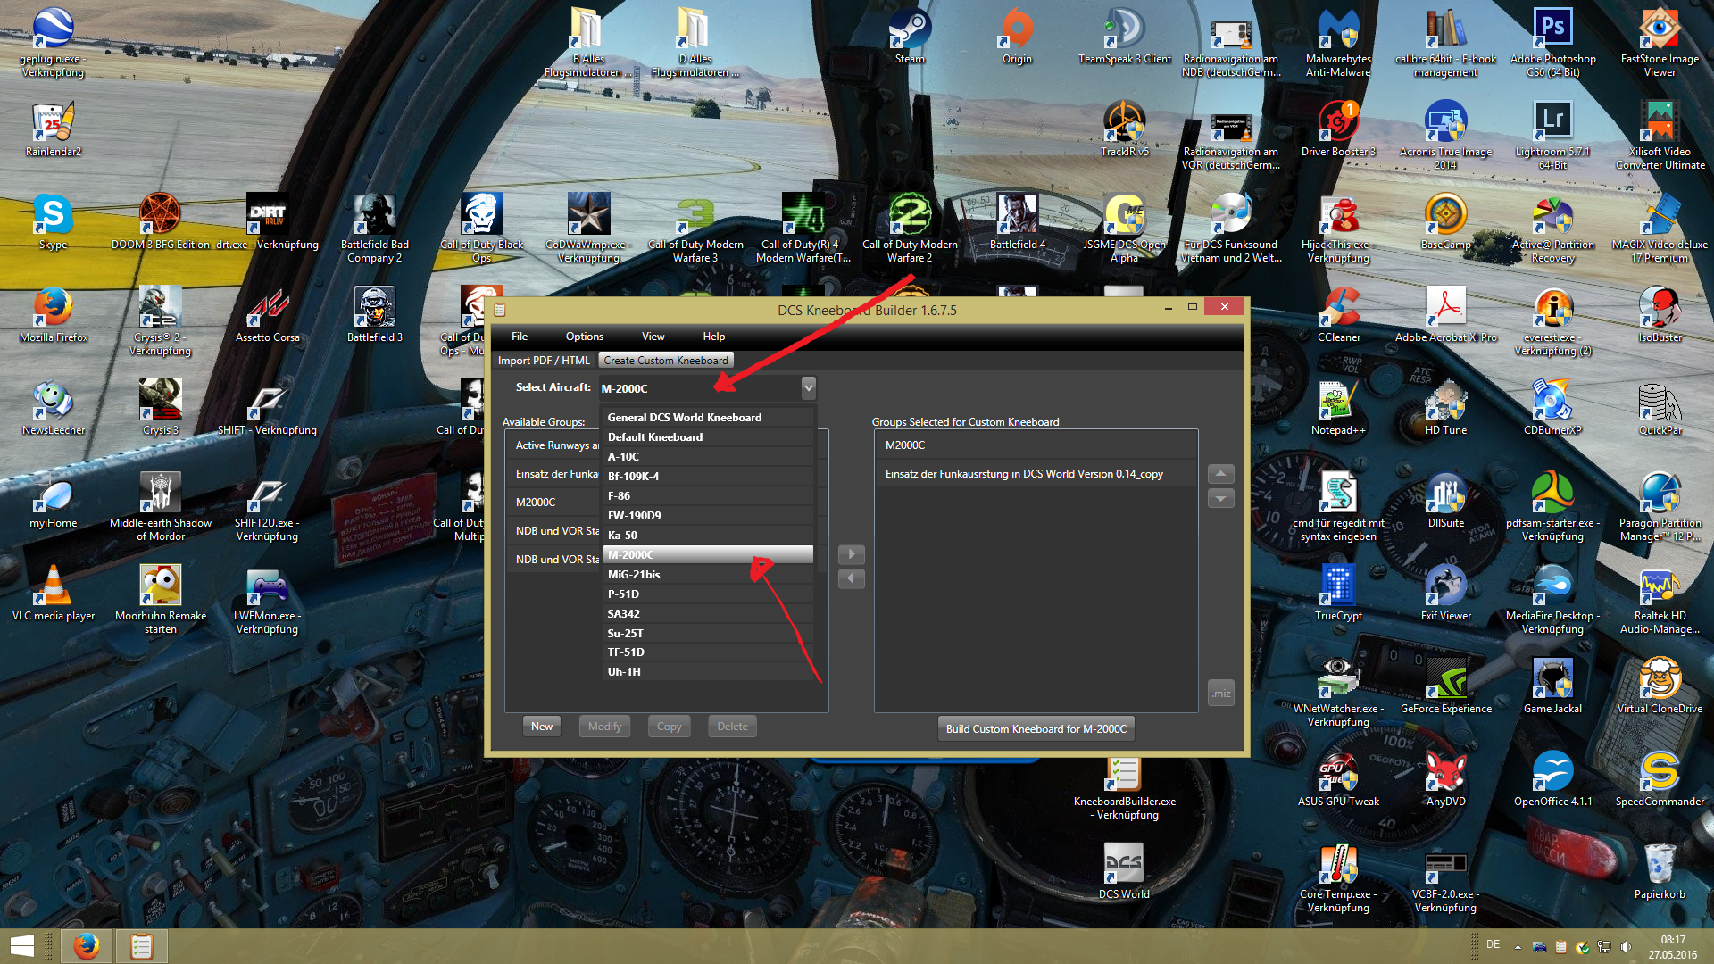
Task: Open Adobe Photoshop CS6 shortcut
Action: (1552, 42)
